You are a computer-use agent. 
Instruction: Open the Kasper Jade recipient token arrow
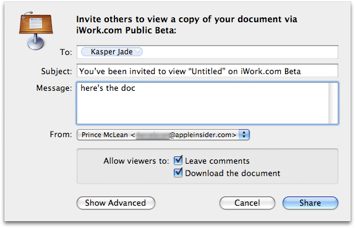pos(137,52)
